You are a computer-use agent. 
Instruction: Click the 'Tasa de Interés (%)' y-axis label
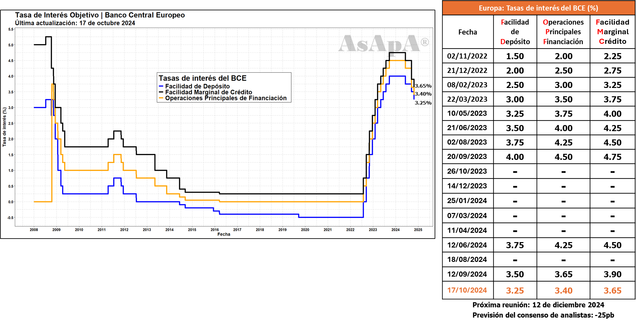[x=4, y=127]
